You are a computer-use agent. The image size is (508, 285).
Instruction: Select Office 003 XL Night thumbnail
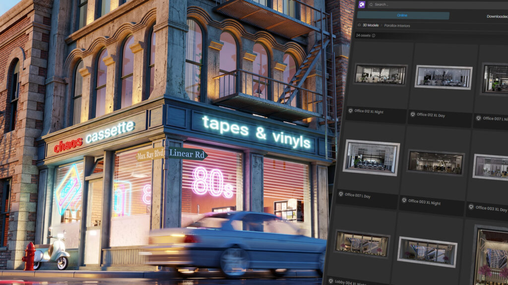[436, 162]
